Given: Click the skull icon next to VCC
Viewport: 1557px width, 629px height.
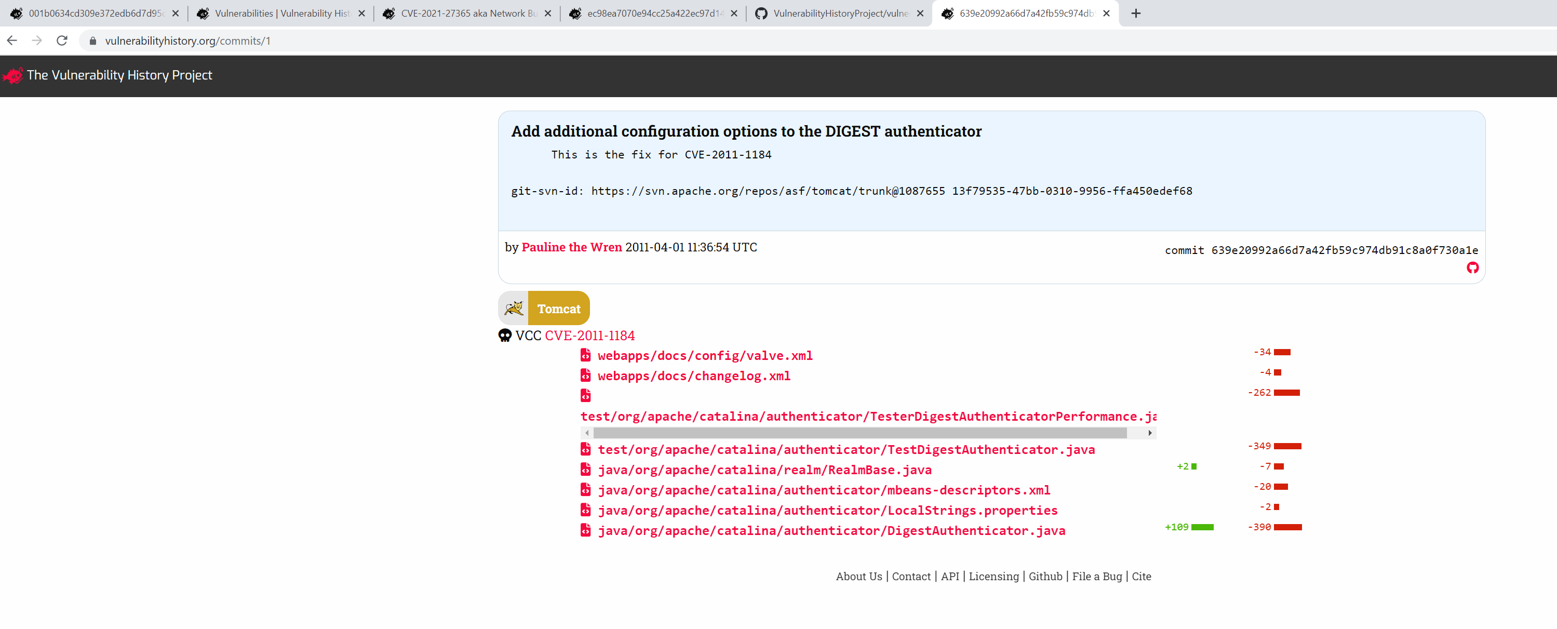Looking at the screenshot, I should (505, 336).
